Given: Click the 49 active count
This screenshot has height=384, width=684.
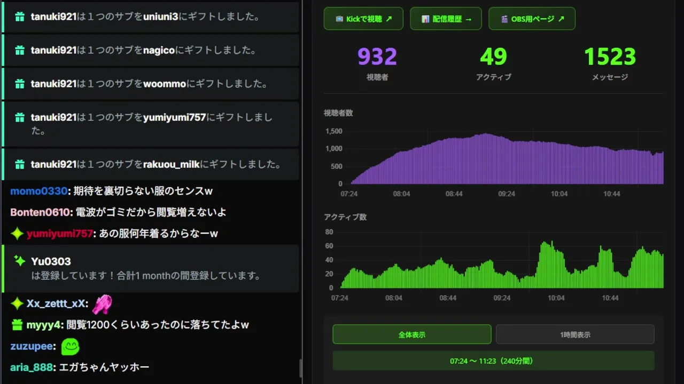Looking at the screenshot, I should click(x=493, y=57).
